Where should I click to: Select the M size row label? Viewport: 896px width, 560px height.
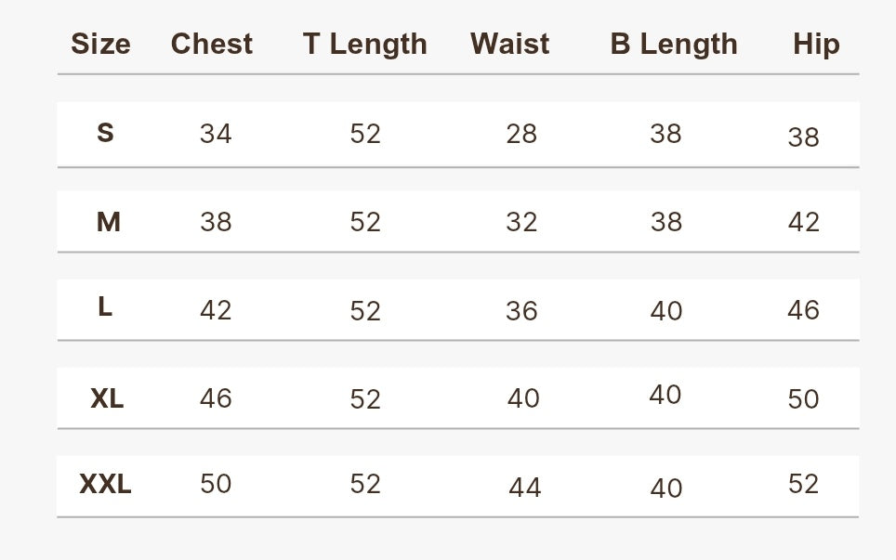tap(109, 221)
